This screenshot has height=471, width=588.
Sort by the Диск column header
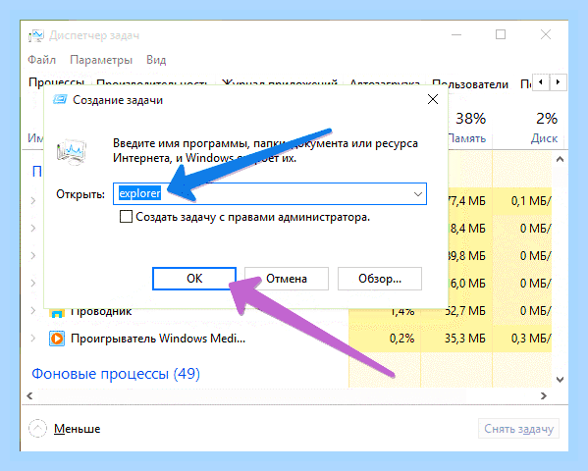point(544,138)
